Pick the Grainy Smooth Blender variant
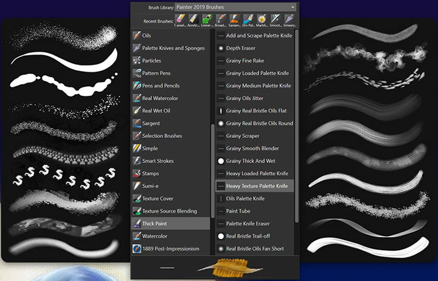This screenshot has height=281, width=438. click(255, 148)
